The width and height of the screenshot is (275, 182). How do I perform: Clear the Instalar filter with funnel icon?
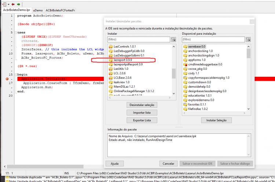tap(173, 39)
